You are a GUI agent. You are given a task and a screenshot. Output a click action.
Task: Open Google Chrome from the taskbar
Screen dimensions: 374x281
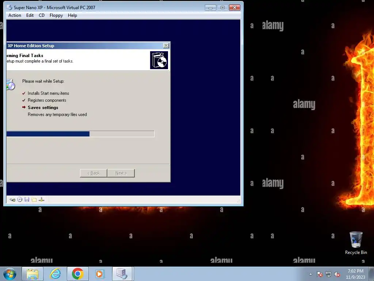click(78, 274)
